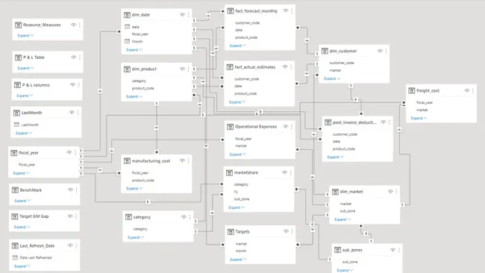Click the dim_customer table icon
Viewport: 485px width, 273px height.
coord(325,51)
